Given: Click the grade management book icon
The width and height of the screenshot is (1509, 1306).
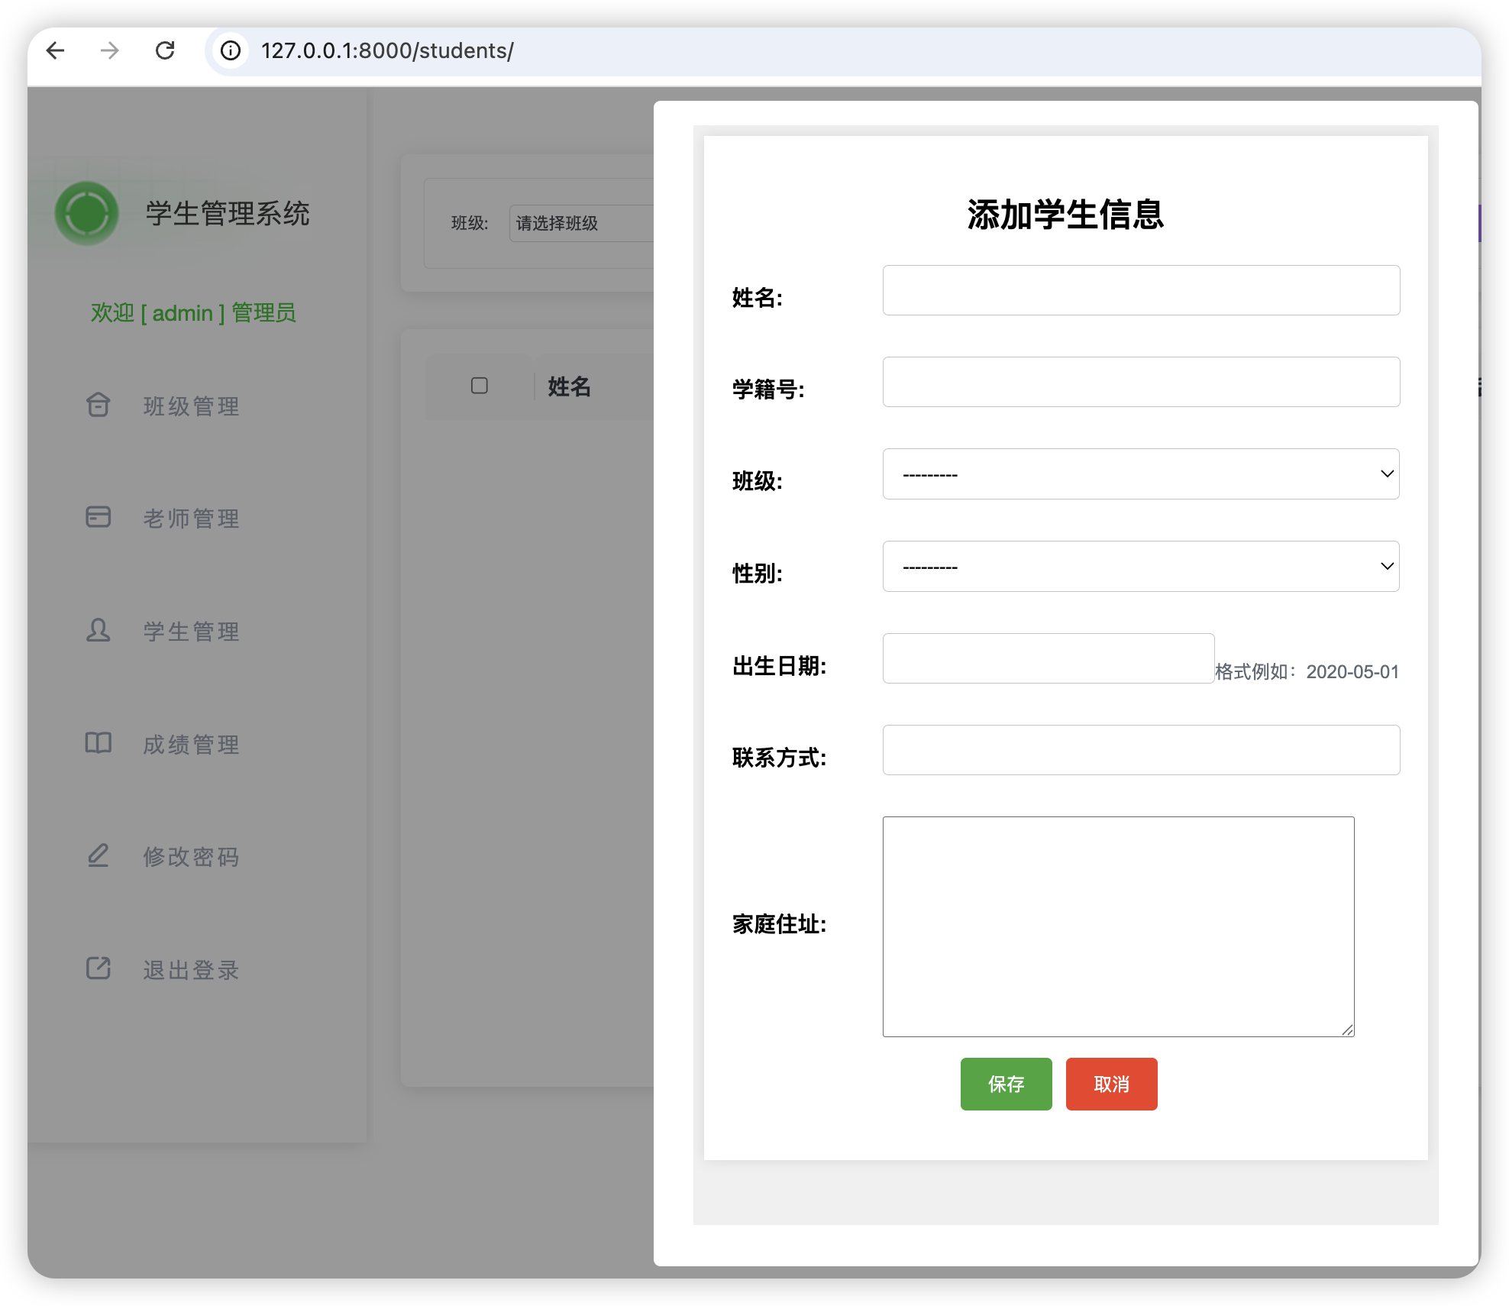Looking at the screenshot, I should point(98,742).
